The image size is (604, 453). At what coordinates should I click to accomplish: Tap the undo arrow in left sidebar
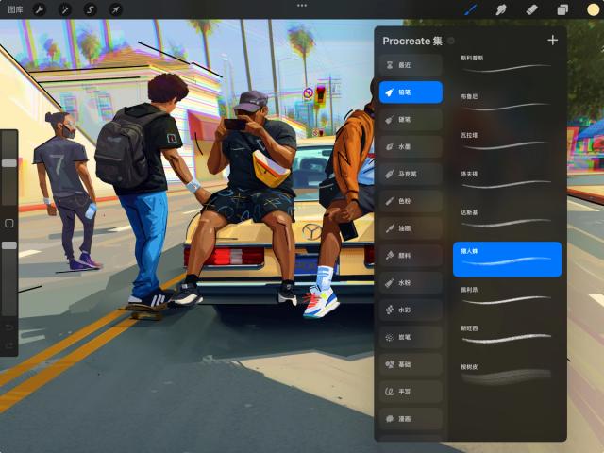point(9,327)
